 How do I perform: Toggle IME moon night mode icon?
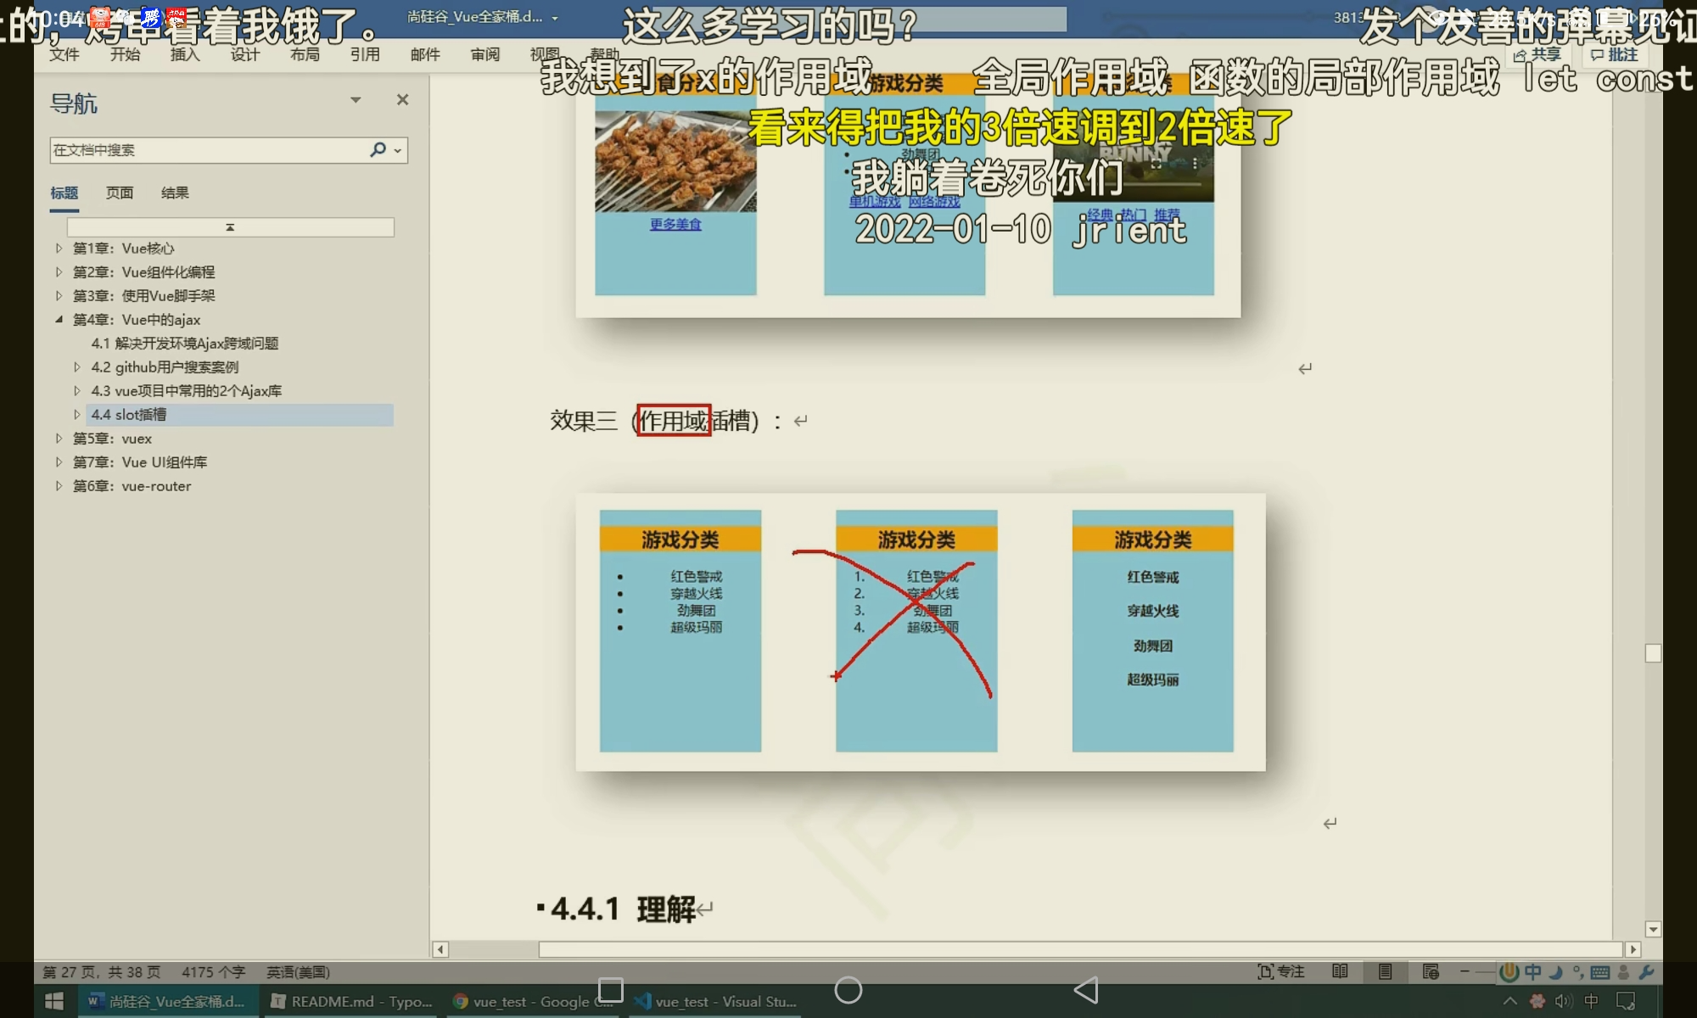pos(1555,972)
